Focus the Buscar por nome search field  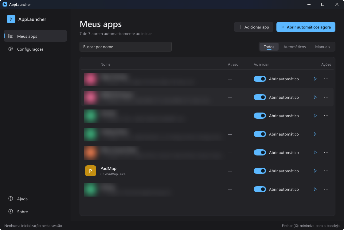[x=126, y=47]
